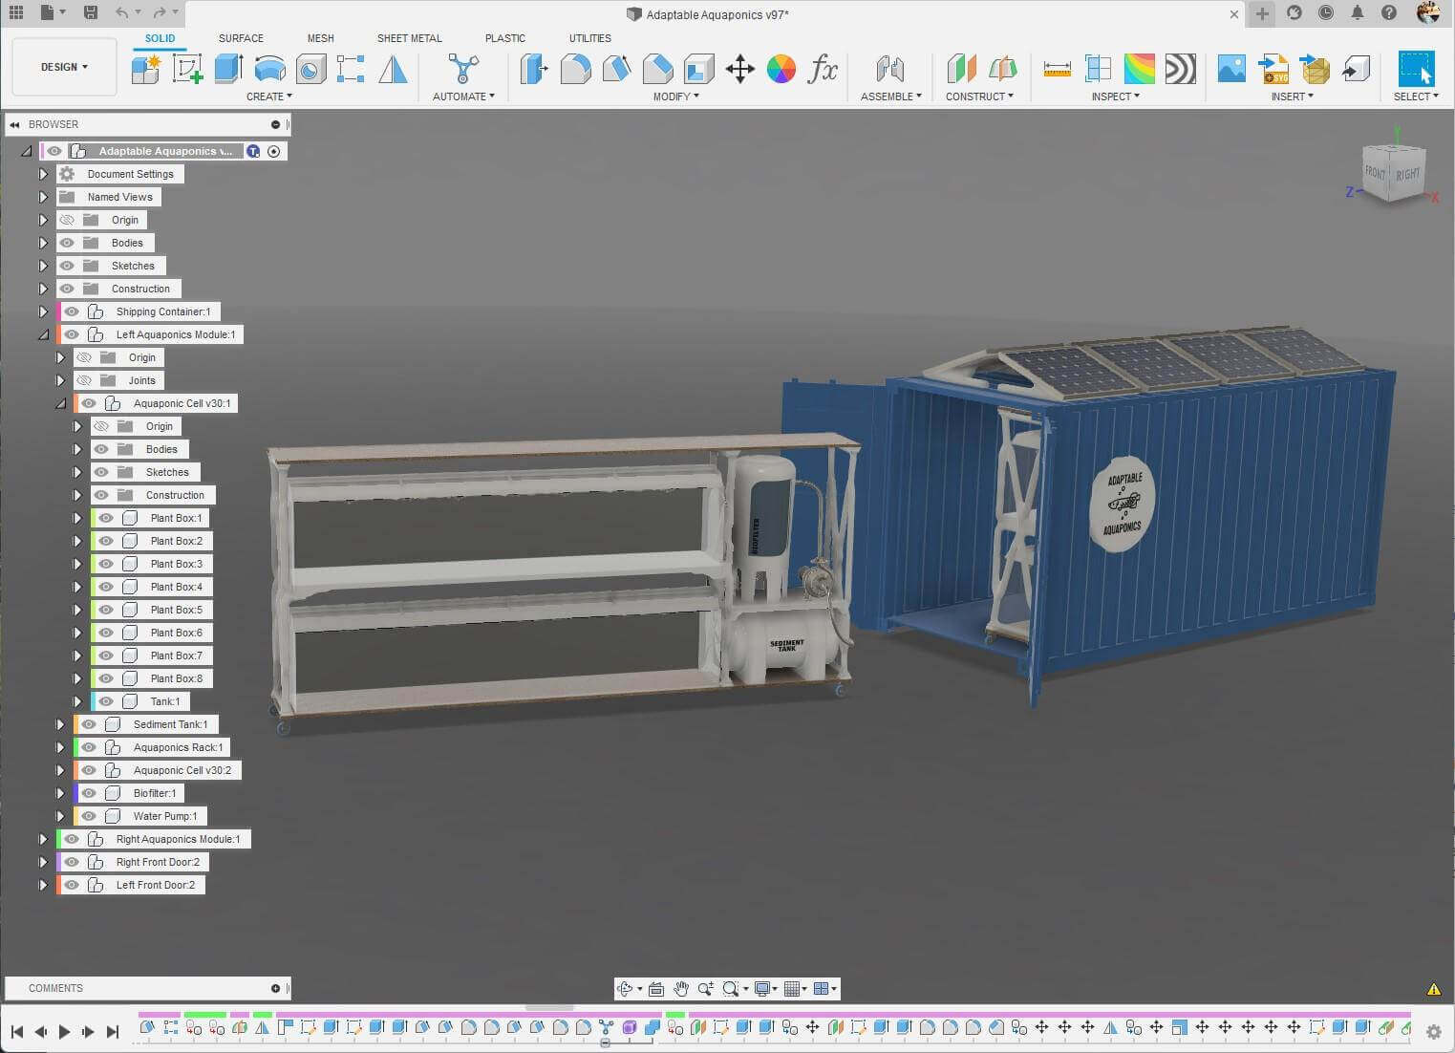The height and width of the screenshot is (1053, 1455).
Task: Open Change Parameters with the fx icon
Action: pos(824,71)
